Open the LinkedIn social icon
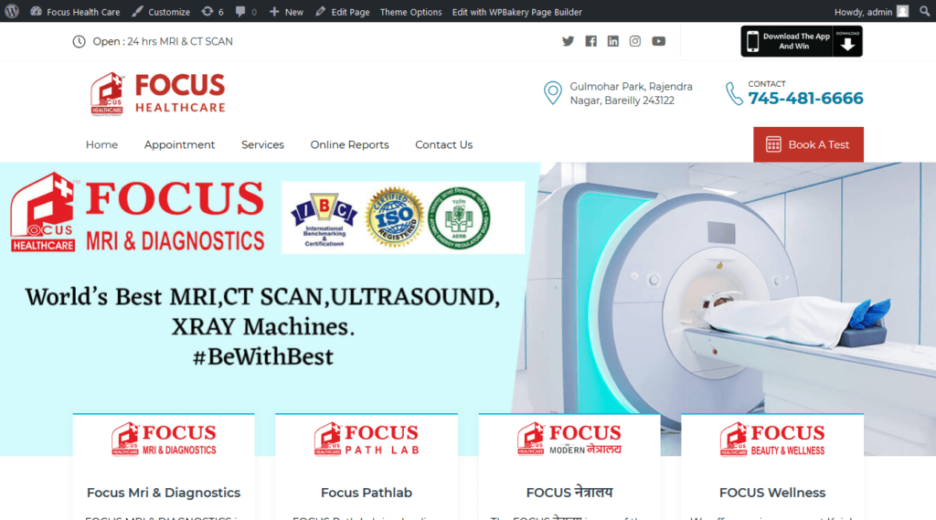Viewport: 936px width, 520px height. 612,41
